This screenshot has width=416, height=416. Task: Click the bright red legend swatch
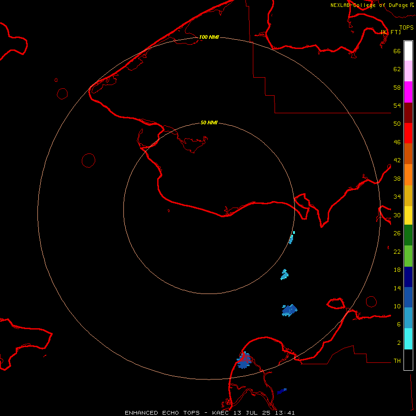[408, 133]
